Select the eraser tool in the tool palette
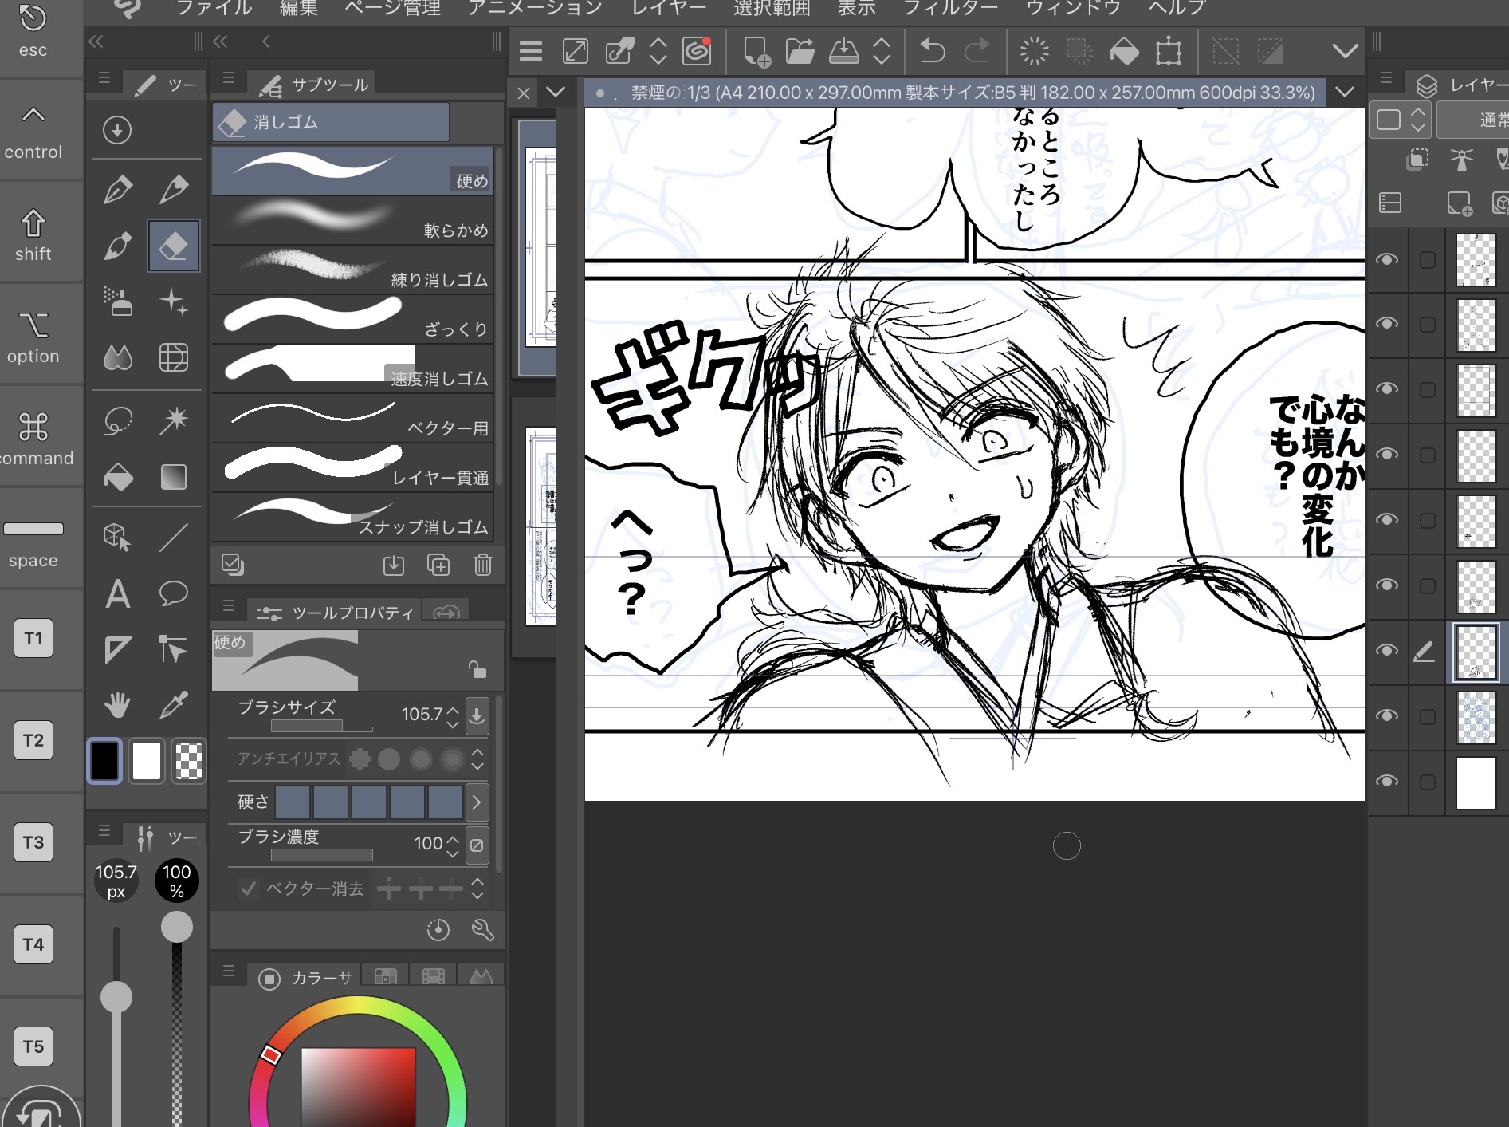This screenshot has height=1127, width=1509. click(x=173, y=246)
